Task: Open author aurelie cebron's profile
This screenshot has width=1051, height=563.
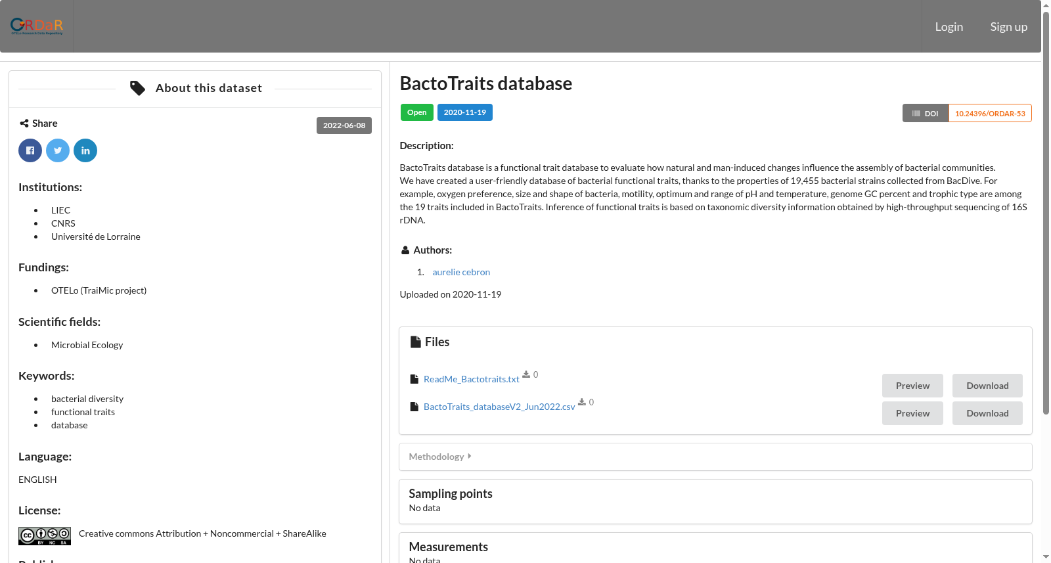Action: tap(461, 272)
